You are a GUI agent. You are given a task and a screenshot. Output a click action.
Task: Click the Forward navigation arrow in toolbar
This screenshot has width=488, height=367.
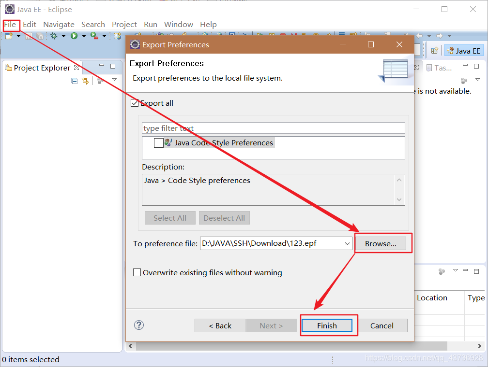point(440,36)
